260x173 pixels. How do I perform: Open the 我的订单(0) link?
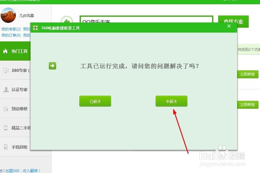[11, 35]
